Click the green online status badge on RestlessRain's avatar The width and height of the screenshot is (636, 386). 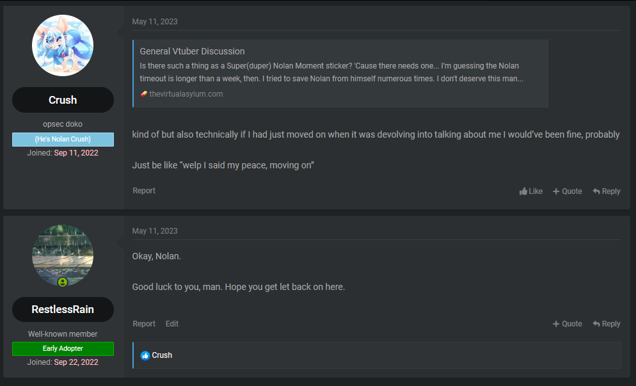(x=63, y=282)
